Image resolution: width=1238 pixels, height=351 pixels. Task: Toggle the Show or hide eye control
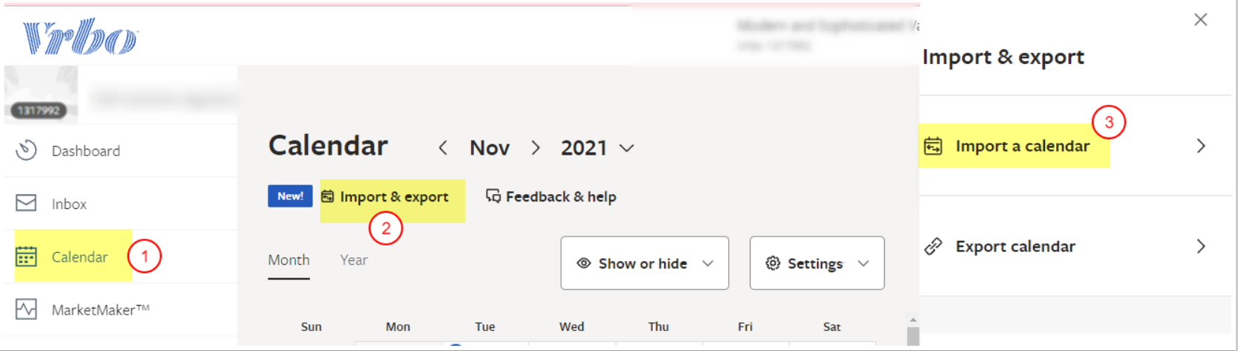(x=644, y=263)
